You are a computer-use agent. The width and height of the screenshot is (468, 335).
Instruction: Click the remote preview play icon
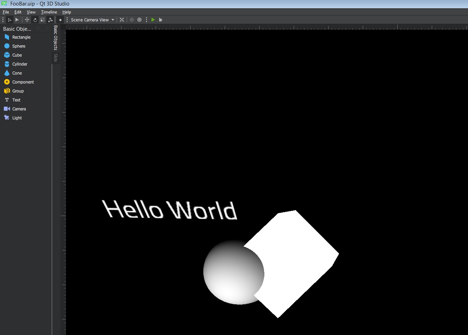(x=160, y=20)
